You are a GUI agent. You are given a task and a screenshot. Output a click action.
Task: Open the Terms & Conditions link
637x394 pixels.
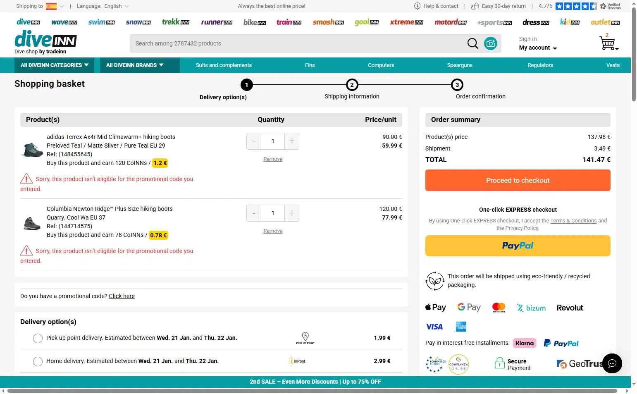pos(573,221)
